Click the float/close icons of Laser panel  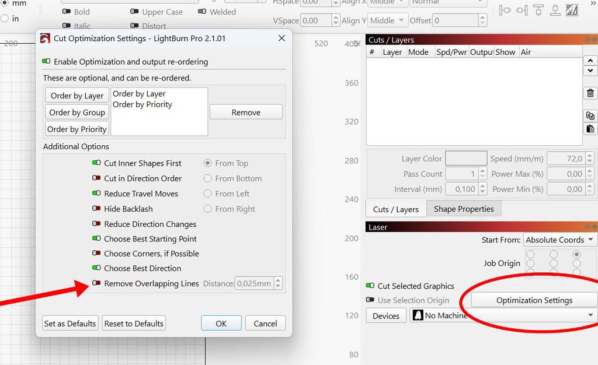591,227
